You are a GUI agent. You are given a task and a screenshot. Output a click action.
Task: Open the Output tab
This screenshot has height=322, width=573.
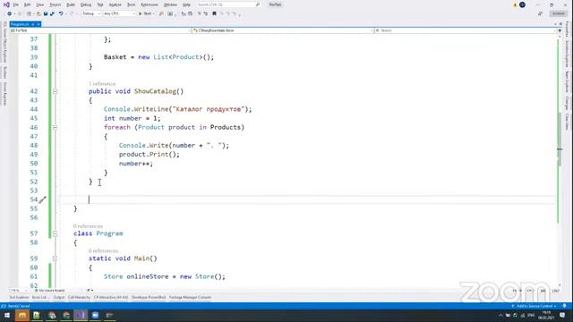pyautogui.click(x=59, y=298)
